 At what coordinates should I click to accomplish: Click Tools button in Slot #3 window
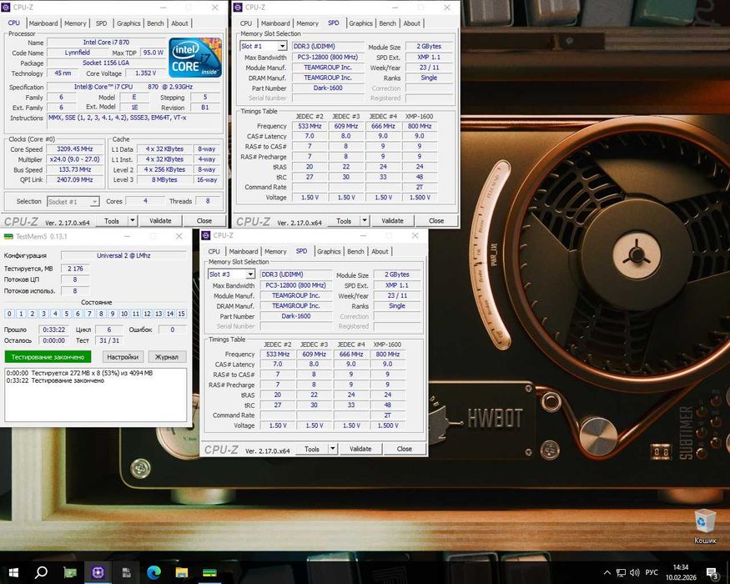tap(311, 449)
